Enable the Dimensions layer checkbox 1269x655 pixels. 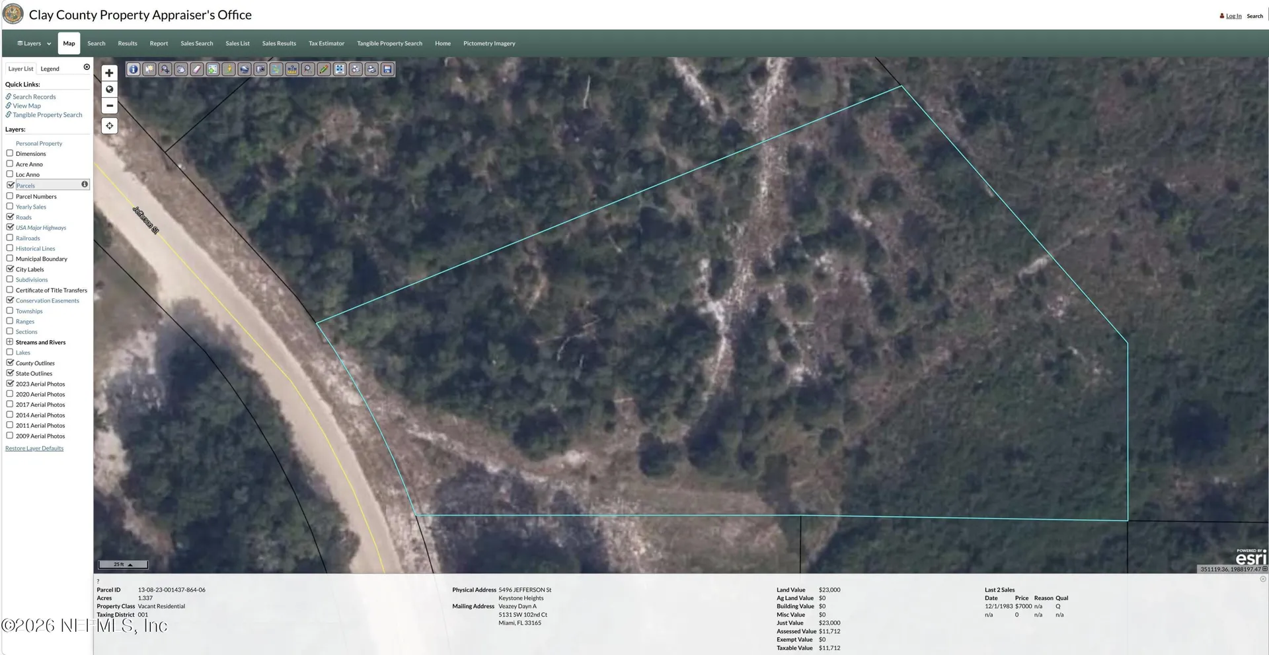point(10,153)
